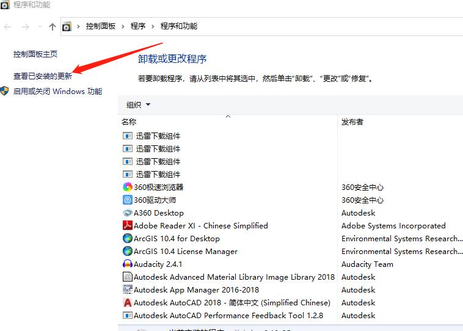This screenshot has width=463, height=331.
Task: Open the 组织 dropdown menu
Action: pos(138,104)
